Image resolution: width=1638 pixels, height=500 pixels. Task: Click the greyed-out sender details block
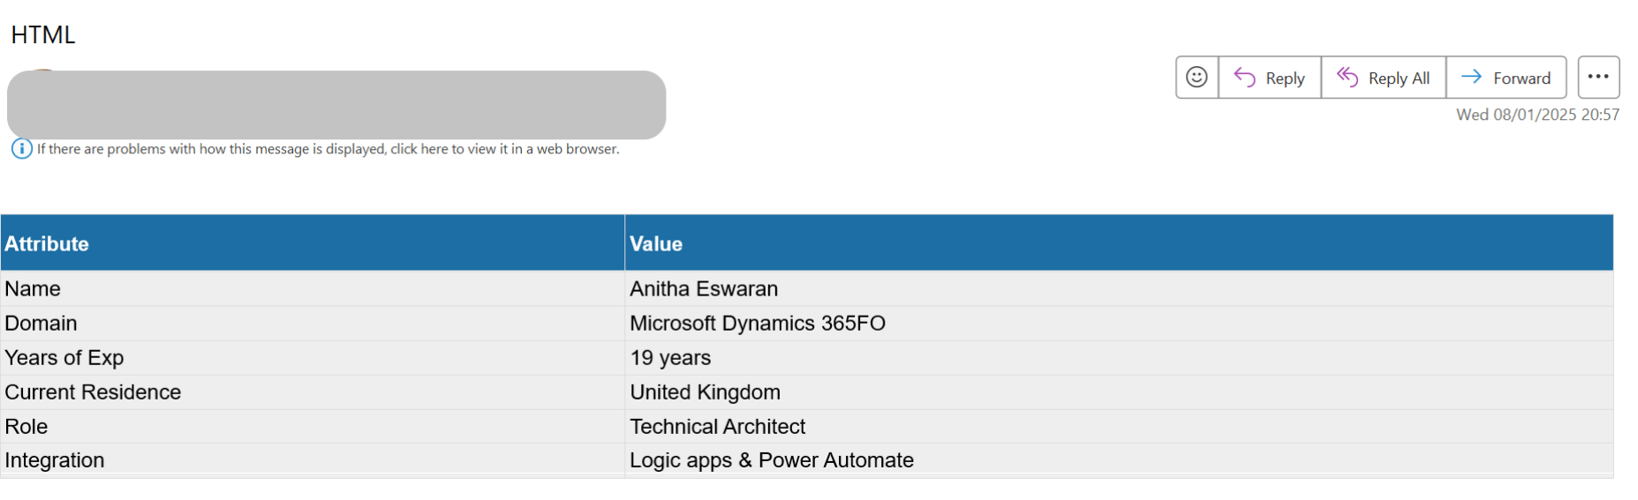tap(336, 105)
